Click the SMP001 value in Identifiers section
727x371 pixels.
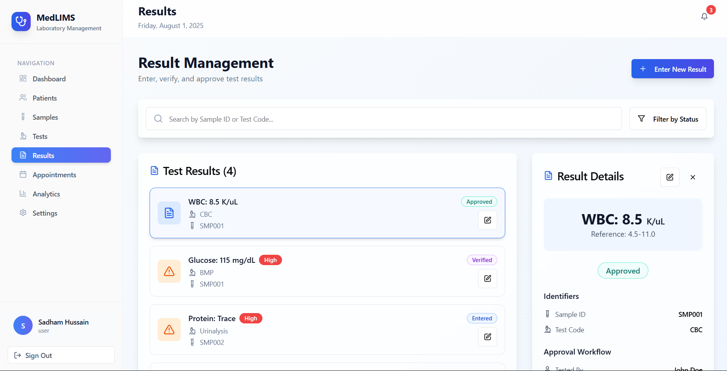click(690, 315)
